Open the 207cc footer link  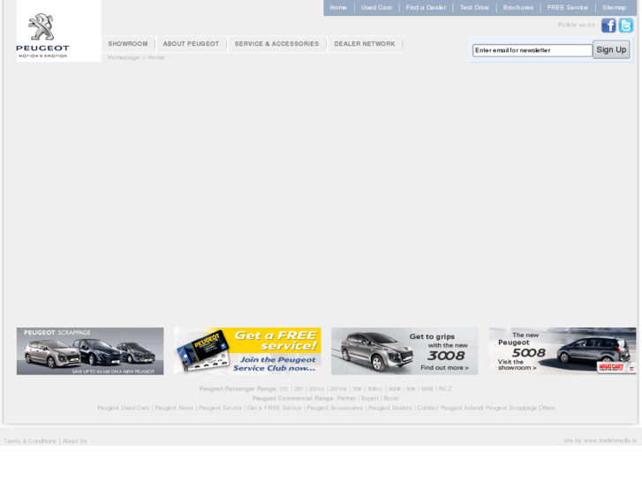click(x=316, y=389)
